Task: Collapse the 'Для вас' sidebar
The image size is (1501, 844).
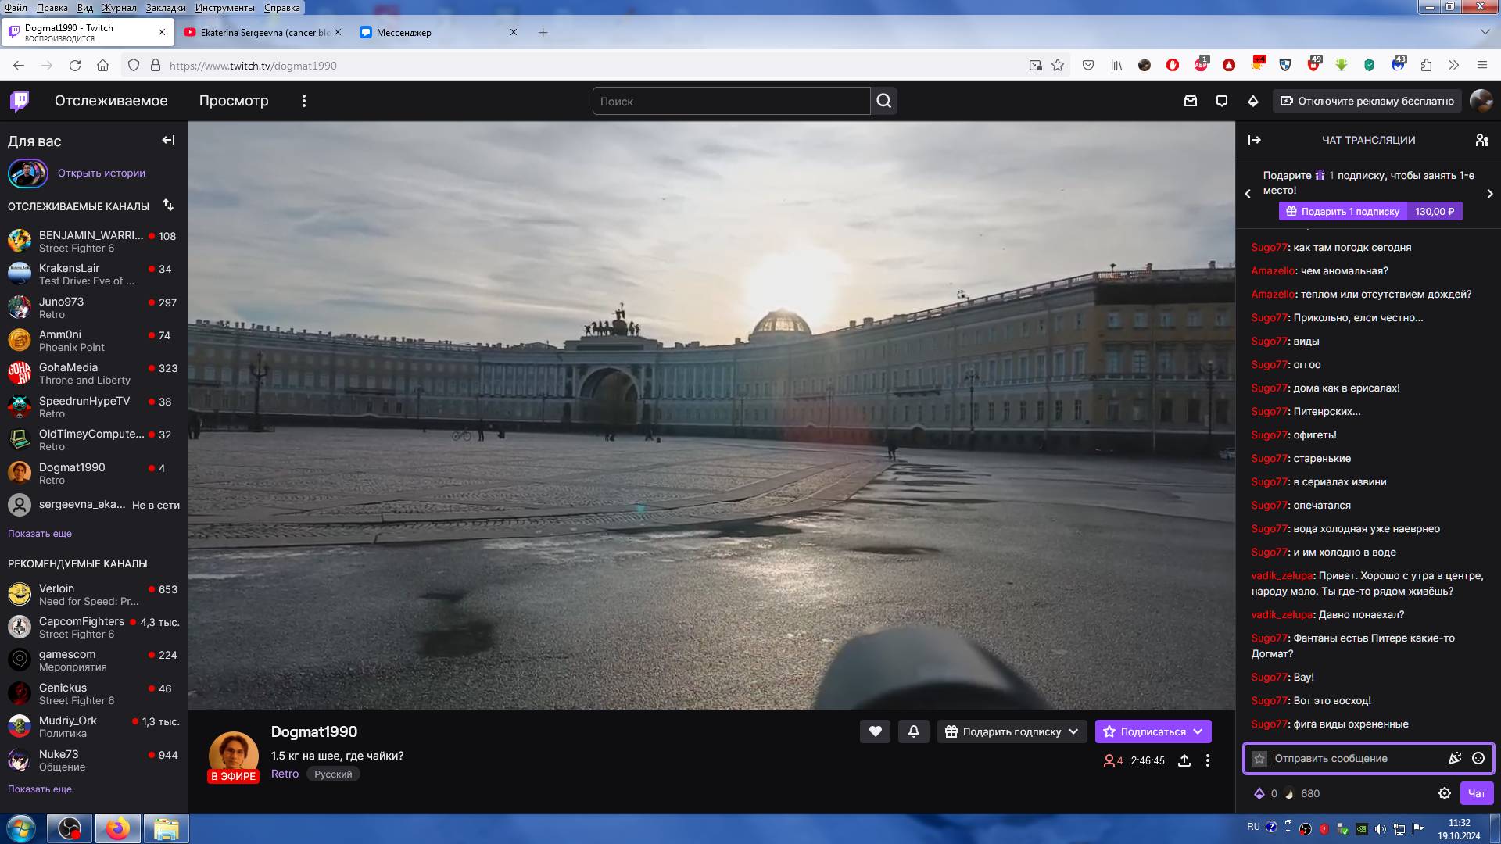Action: click(168, 140)
